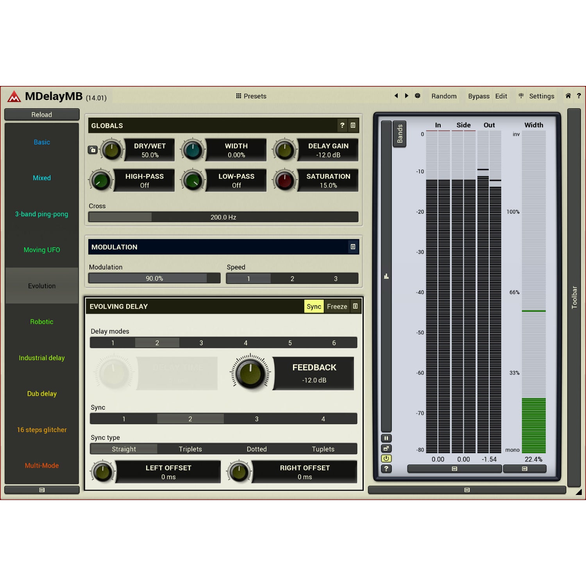Screen dimensions: 586x586
Task: Choose modulation speed 3
Action: [336, 279]
